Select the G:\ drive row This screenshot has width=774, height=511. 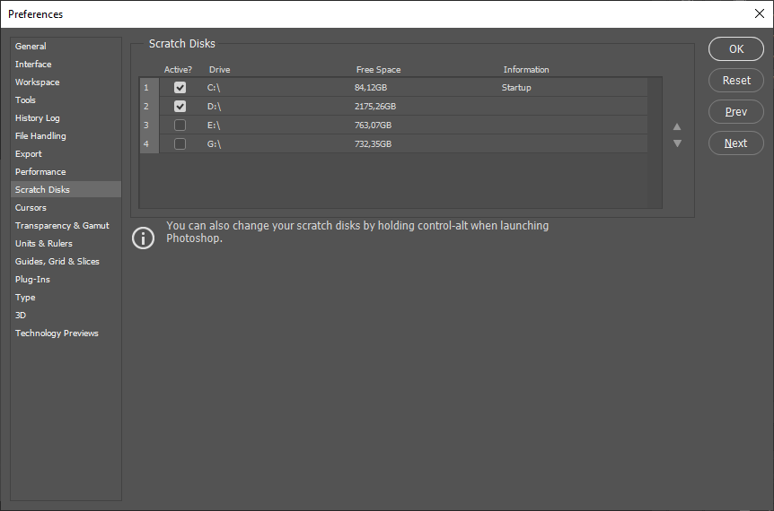[x=393, y=144]
